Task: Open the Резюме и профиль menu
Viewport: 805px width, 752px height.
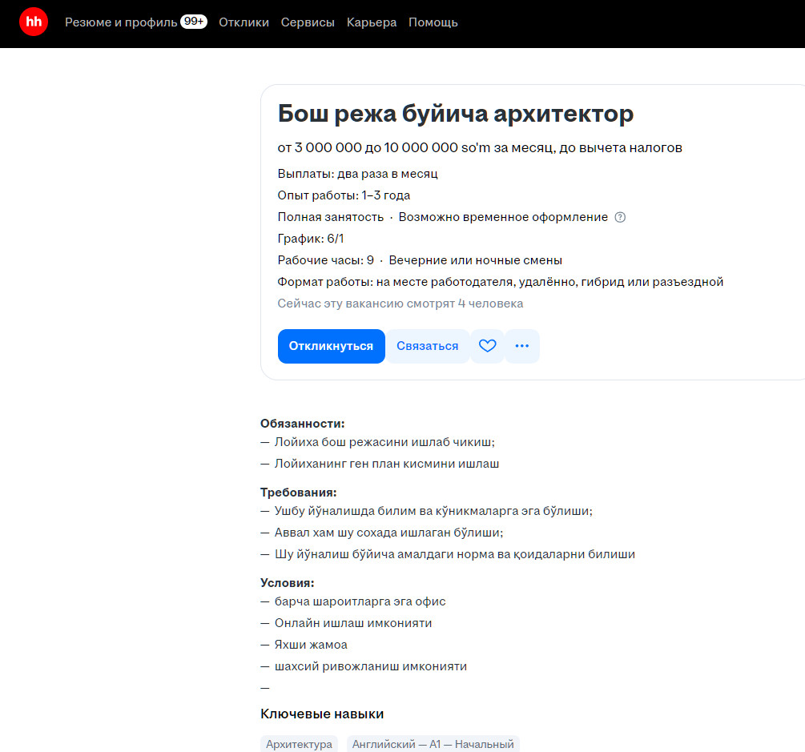Action: point(121,22)
